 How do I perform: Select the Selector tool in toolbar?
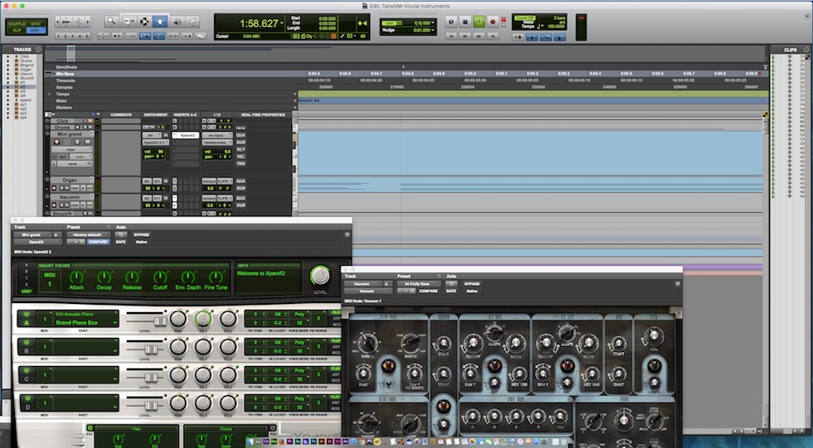(144, 22)
